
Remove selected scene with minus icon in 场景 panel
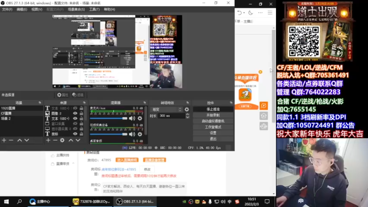11,140
